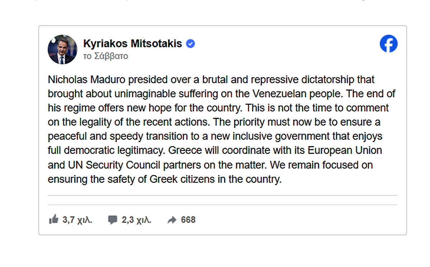430x267 pixels.
Task: Open the 2,3 χιλ. comments count
Action: 137,220
